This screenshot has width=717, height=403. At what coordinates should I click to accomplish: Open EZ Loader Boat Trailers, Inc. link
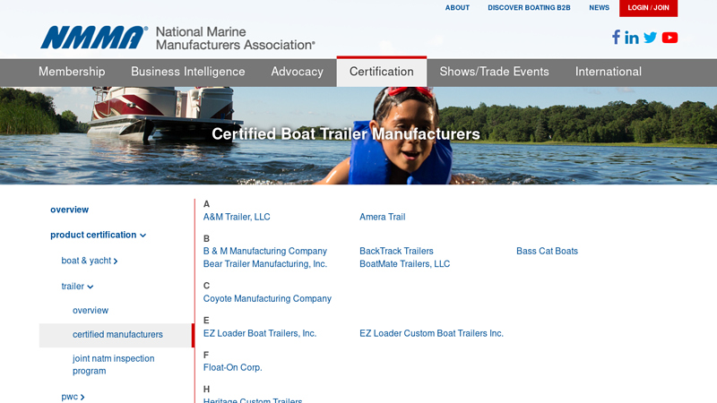point(260,333)
